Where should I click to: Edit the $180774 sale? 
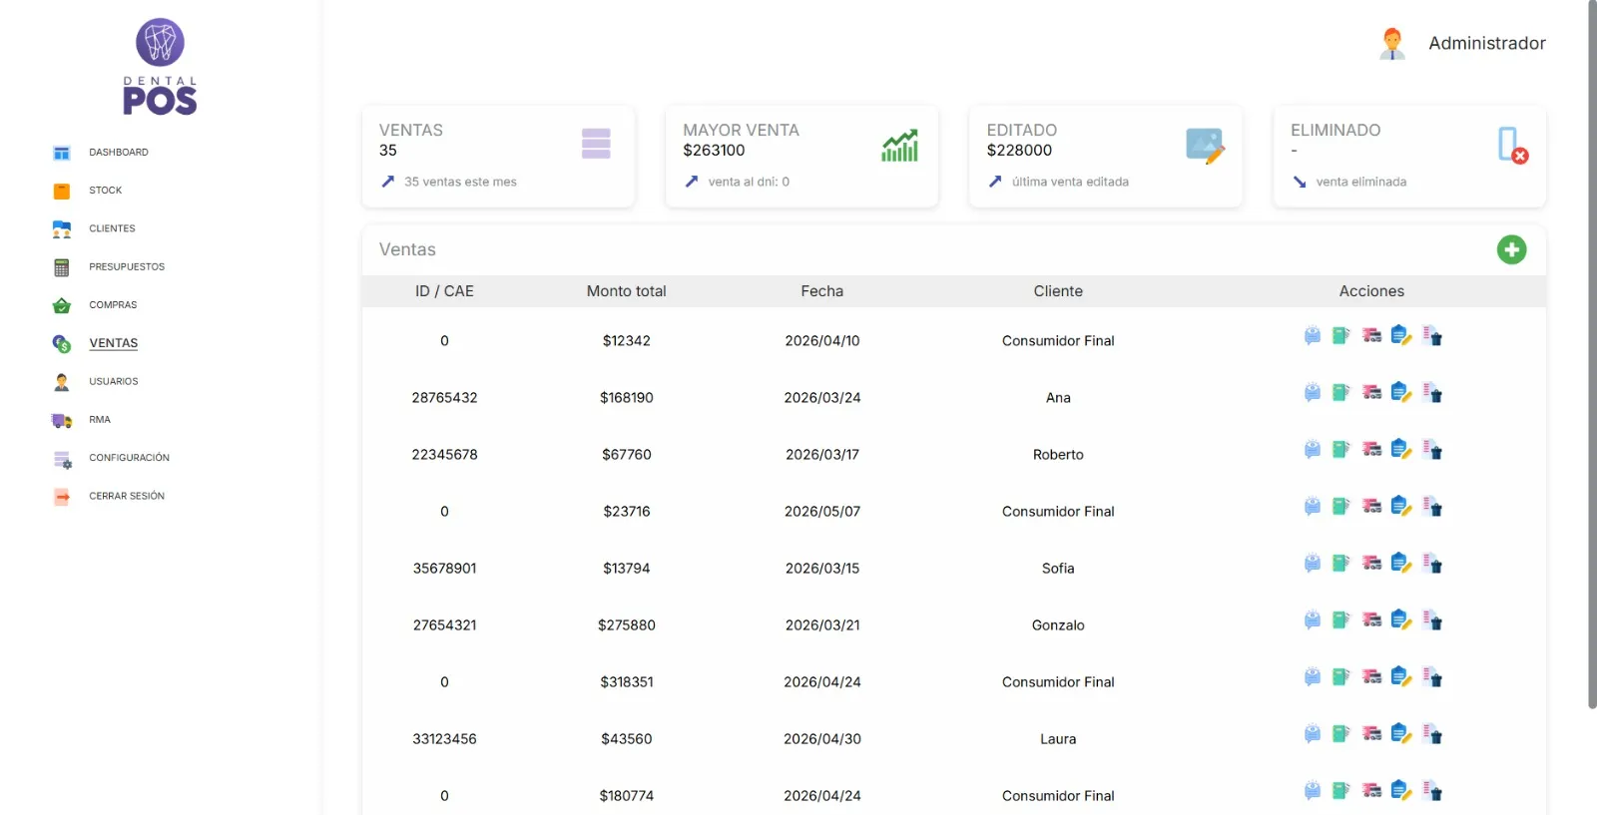(1401, 791)
